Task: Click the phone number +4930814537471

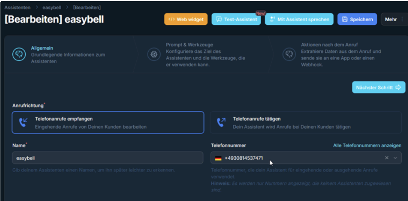Action: (x=244, y=158)
